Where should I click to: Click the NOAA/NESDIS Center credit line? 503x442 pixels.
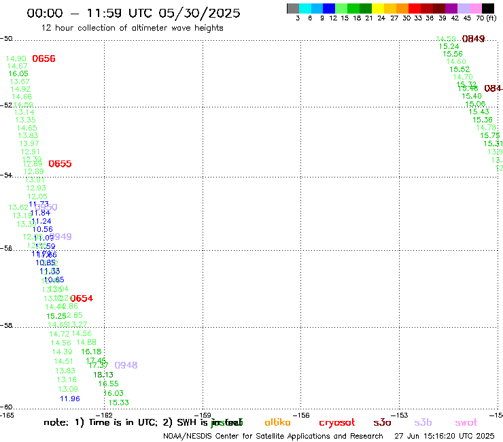click(x=273, y=437)
